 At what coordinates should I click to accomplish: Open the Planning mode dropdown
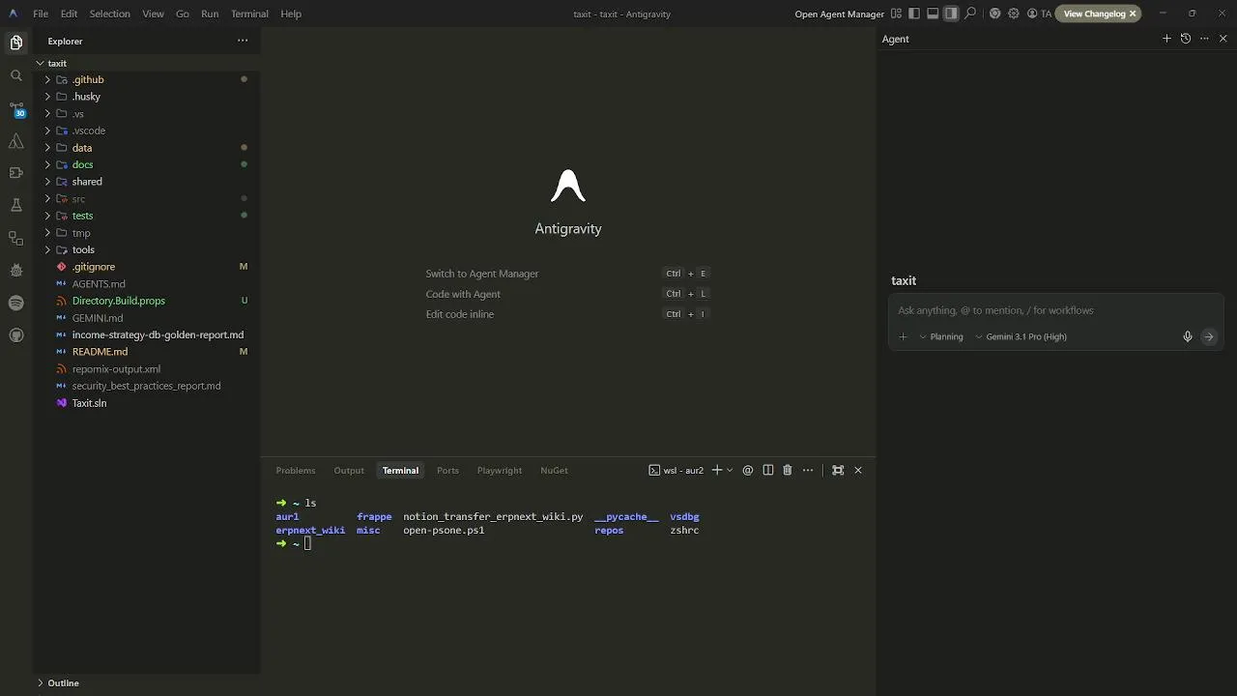[940, 336]
